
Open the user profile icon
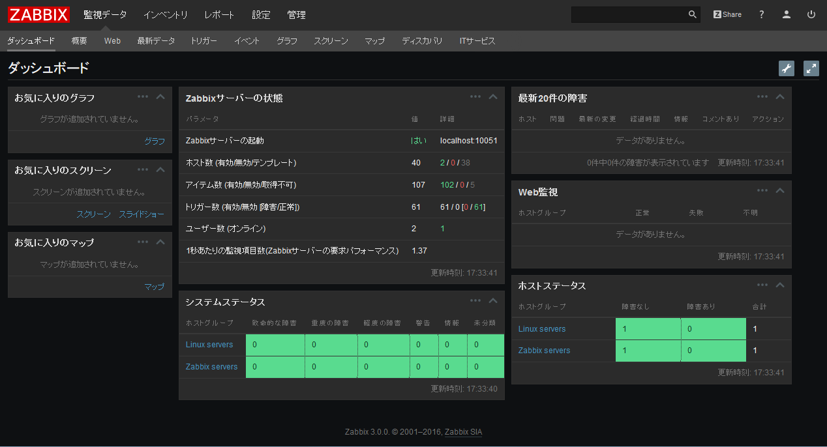coord(786,14)
